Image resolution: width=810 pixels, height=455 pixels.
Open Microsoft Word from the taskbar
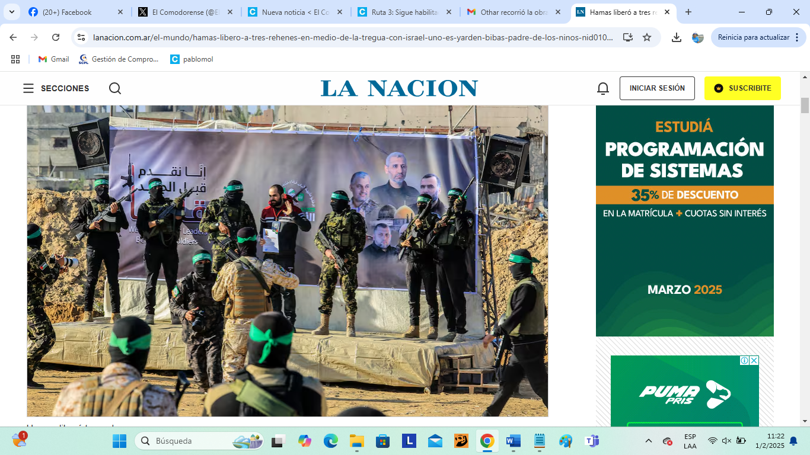click(513, 441)
